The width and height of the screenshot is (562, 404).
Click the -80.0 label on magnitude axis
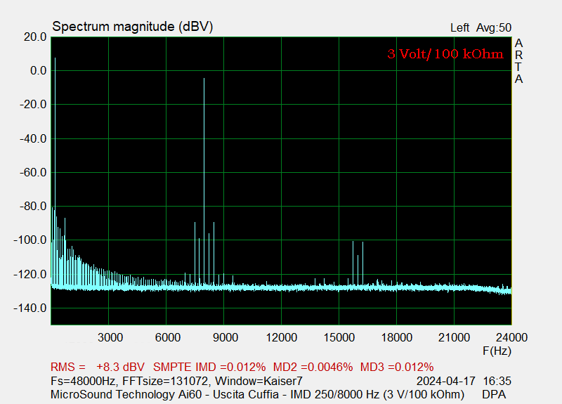[x=32, y=207]
